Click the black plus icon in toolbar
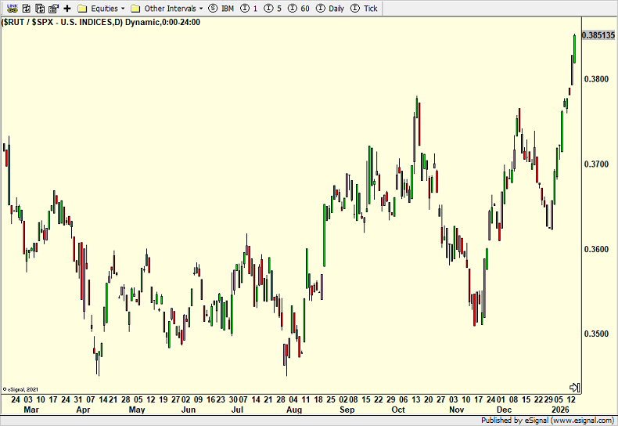This screenshot has width=618, height=426. [x=66, y=9]
